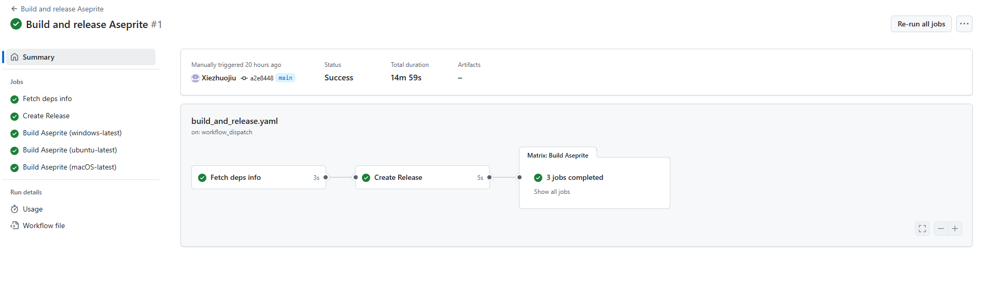The height and width of the screenshot is (296, 983).
Task: Click the build_and_release.yaml title
Action: pyautogui.click(x=234, y=121)
